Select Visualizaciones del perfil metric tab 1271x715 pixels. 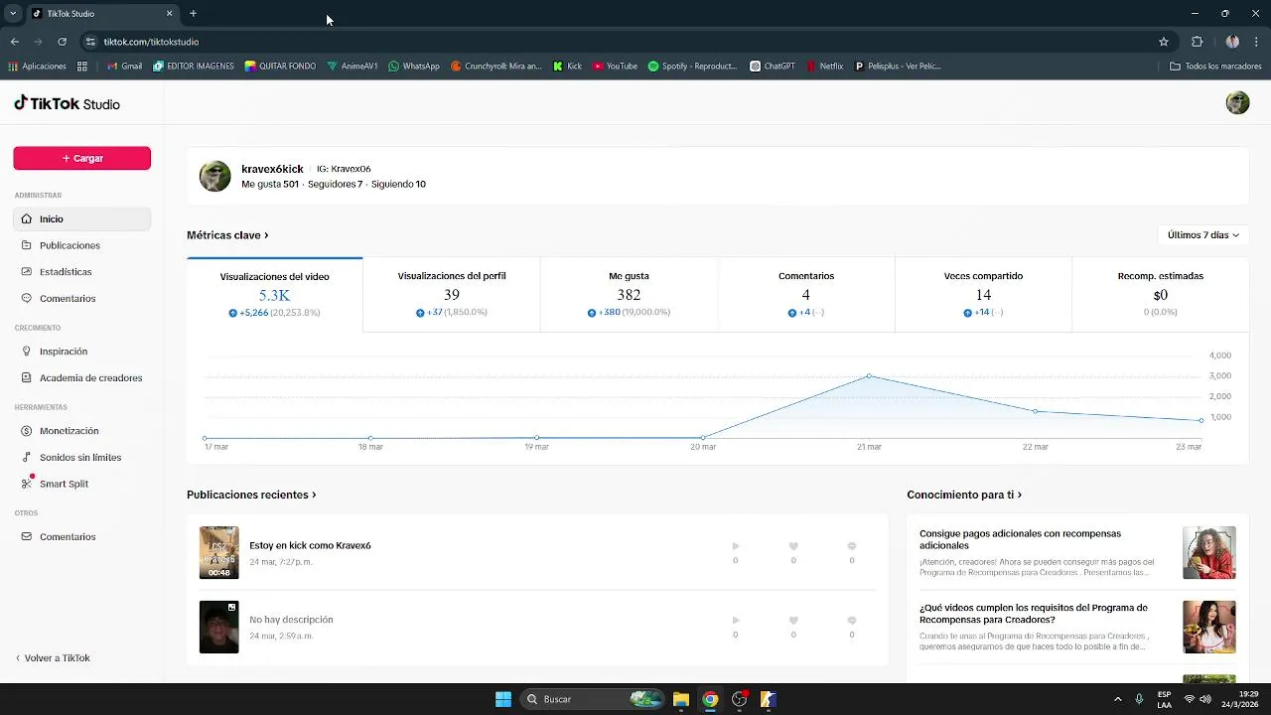[x=452, y=295]
